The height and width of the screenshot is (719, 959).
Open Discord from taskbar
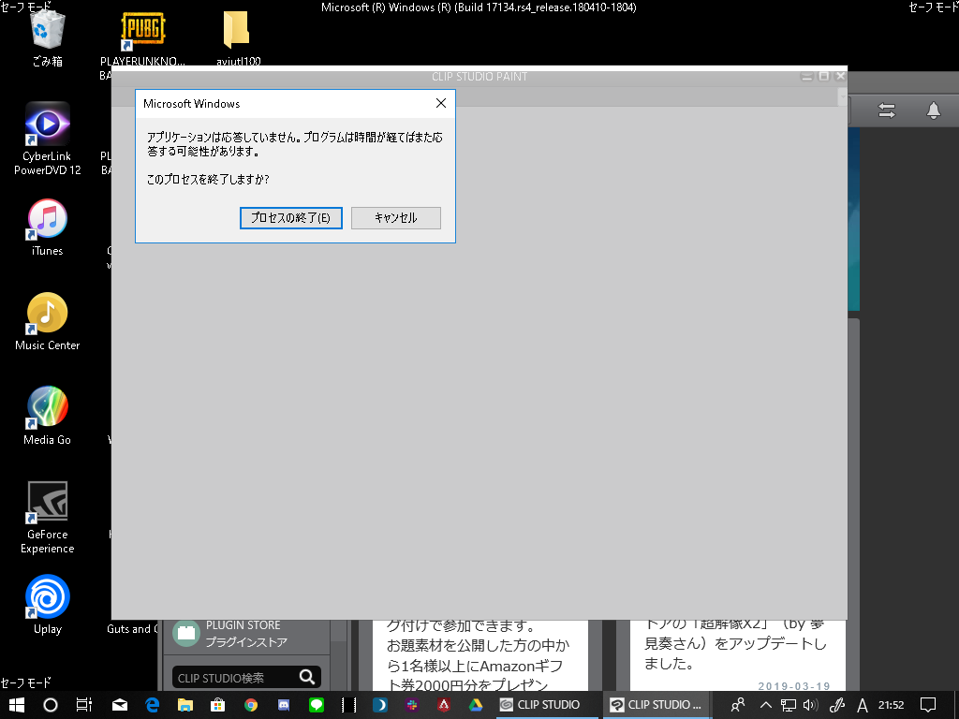pyautogui.click(x=284, y=705)
